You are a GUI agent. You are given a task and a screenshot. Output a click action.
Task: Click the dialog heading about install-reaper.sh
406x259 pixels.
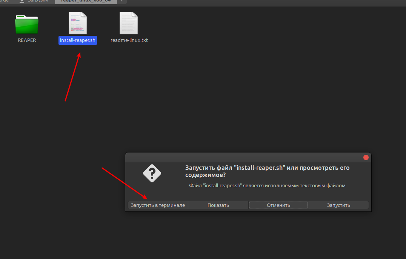(x=267, y=171)
